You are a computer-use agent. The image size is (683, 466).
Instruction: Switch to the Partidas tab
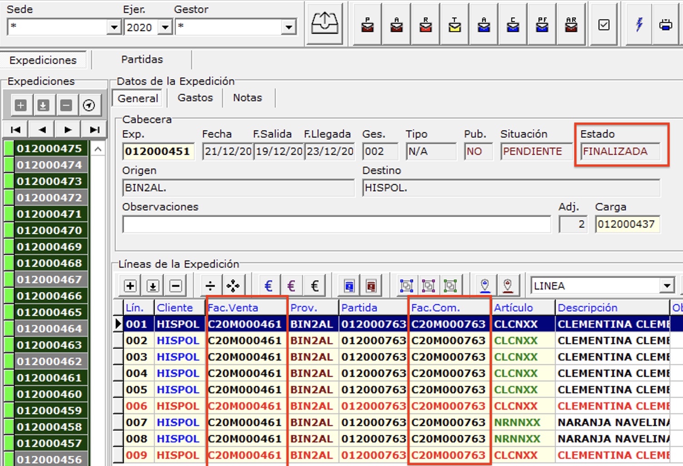(142, 60)
